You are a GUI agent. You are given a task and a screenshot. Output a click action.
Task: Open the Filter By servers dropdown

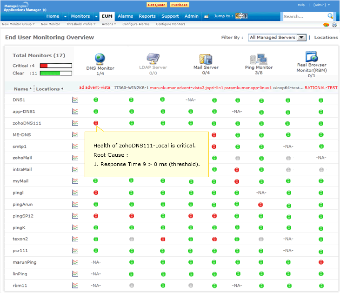tap(277, 38)
